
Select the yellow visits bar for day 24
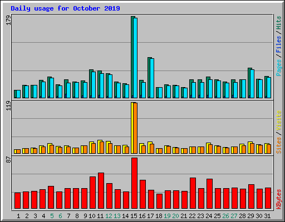click(x=207, y=148)
